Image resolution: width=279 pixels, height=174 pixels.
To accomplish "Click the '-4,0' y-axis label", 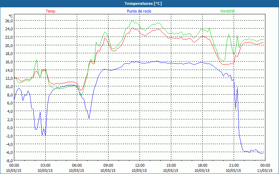I will (9, 144).
